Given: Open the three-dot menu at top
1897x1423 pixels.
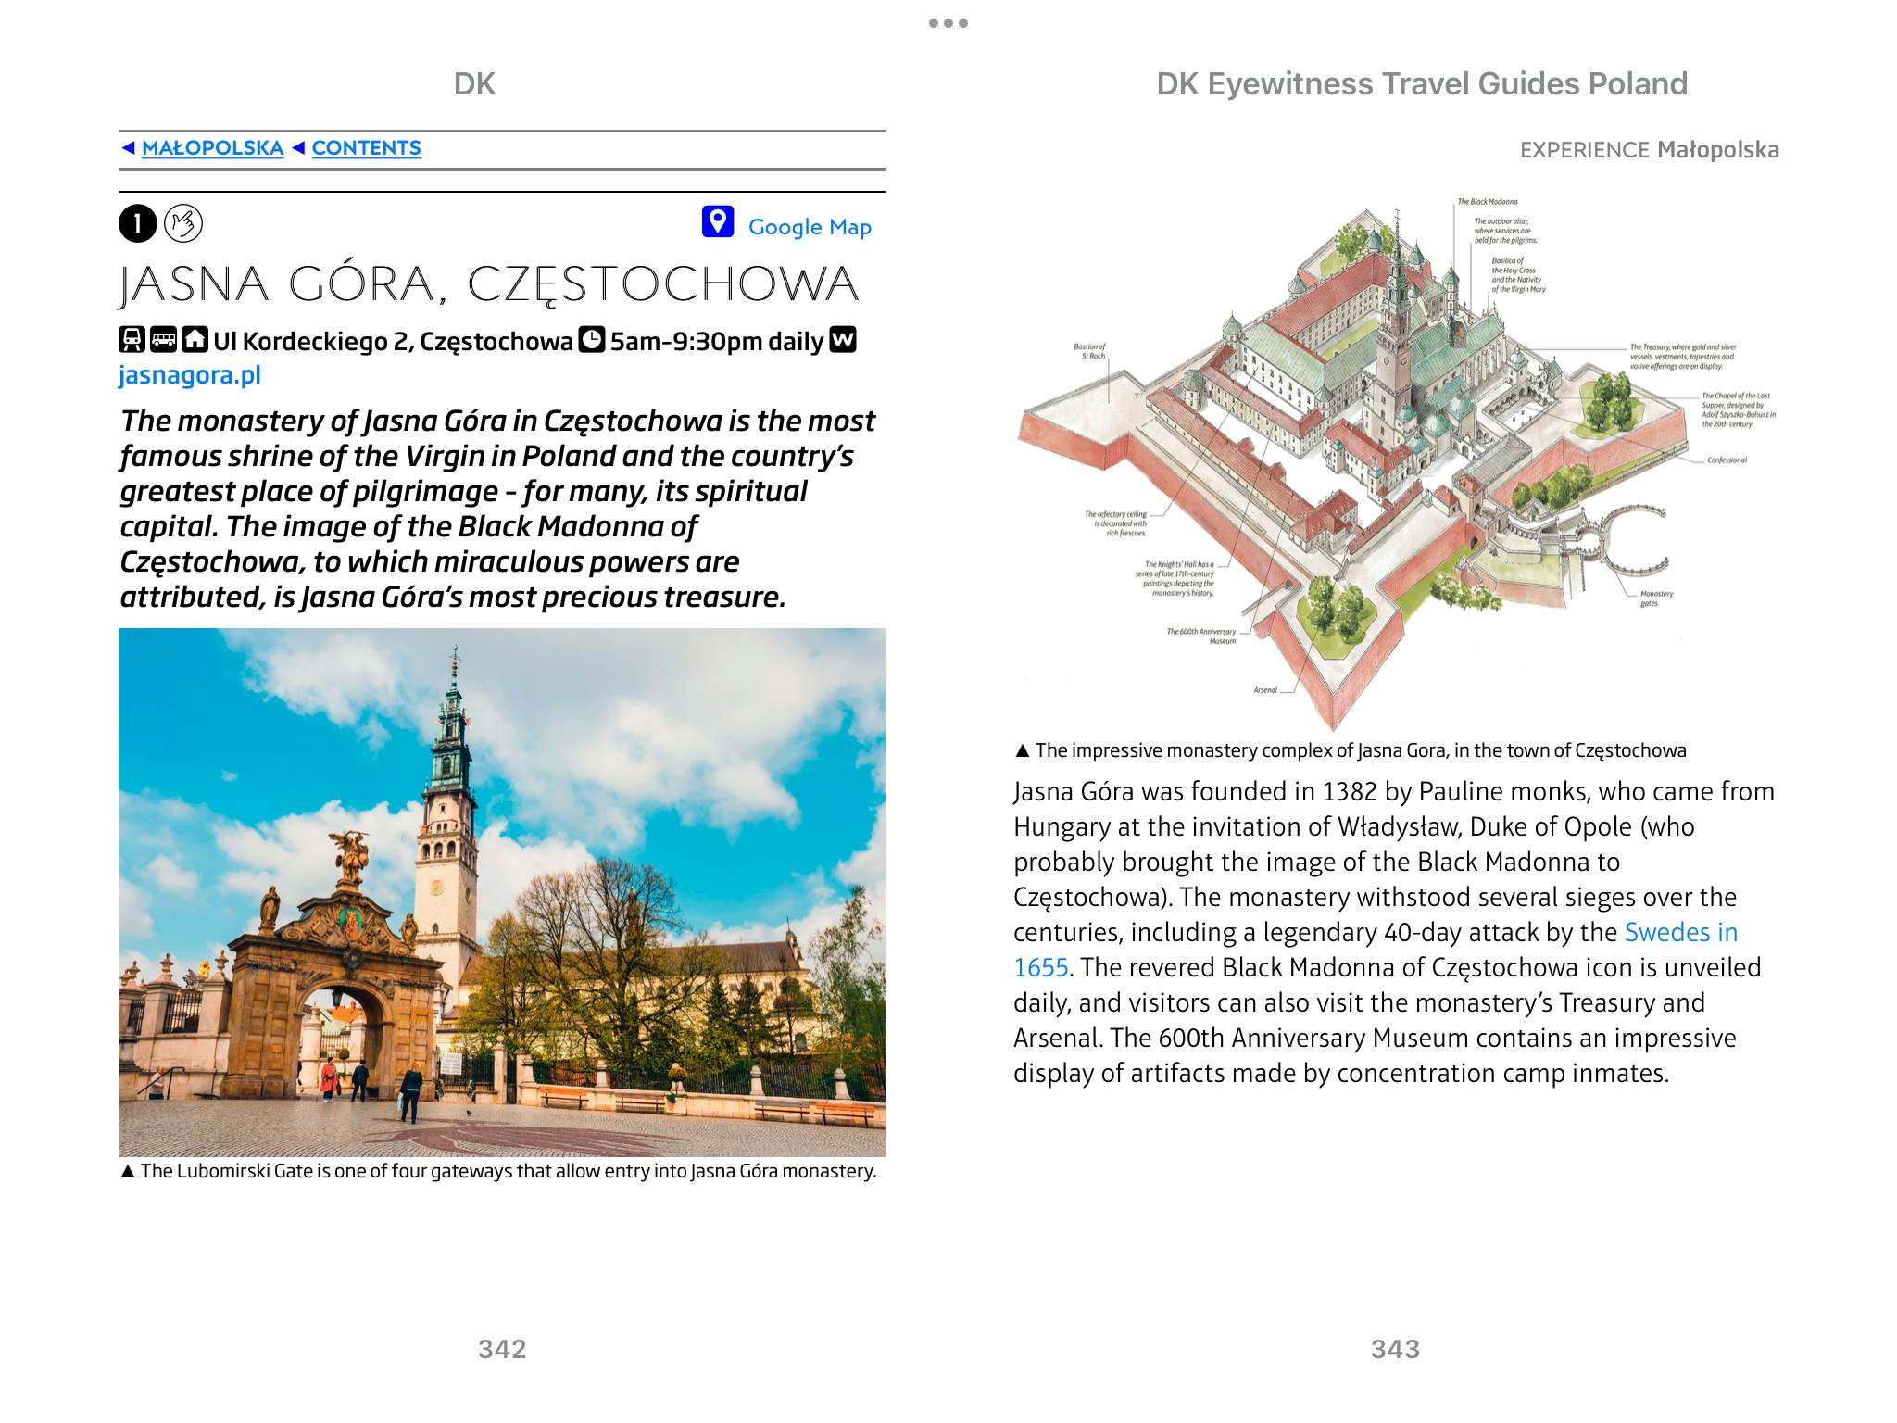Looking at the screenshot, I should point(948,23).
